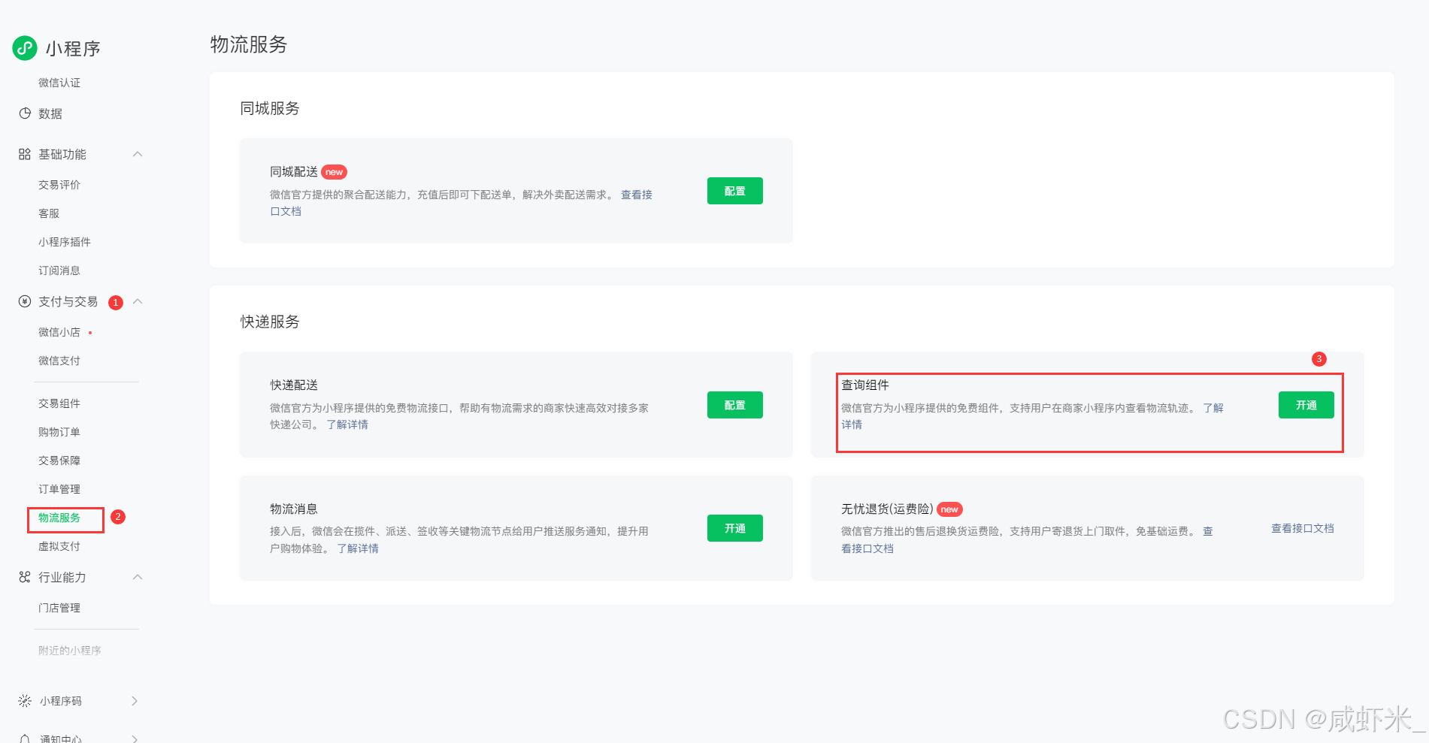The height and width of the screenshot is (743, 1429).
Task: Click the new badge beside 同城配送
Action: 334,172
